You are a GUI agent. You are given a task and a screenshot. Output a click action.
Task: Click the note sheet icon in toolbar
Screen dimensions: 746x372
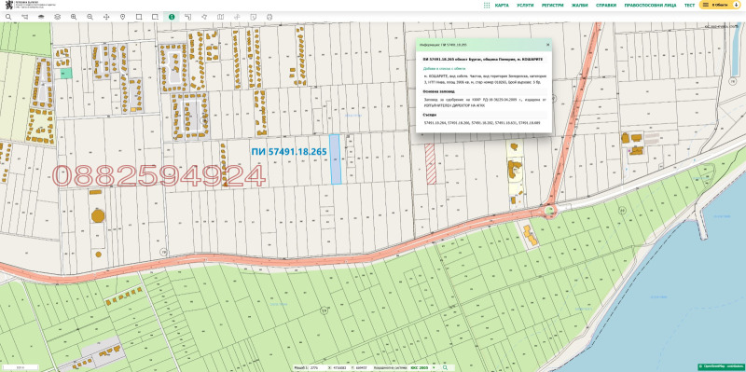pyautogui.click(x=253, y=17)
